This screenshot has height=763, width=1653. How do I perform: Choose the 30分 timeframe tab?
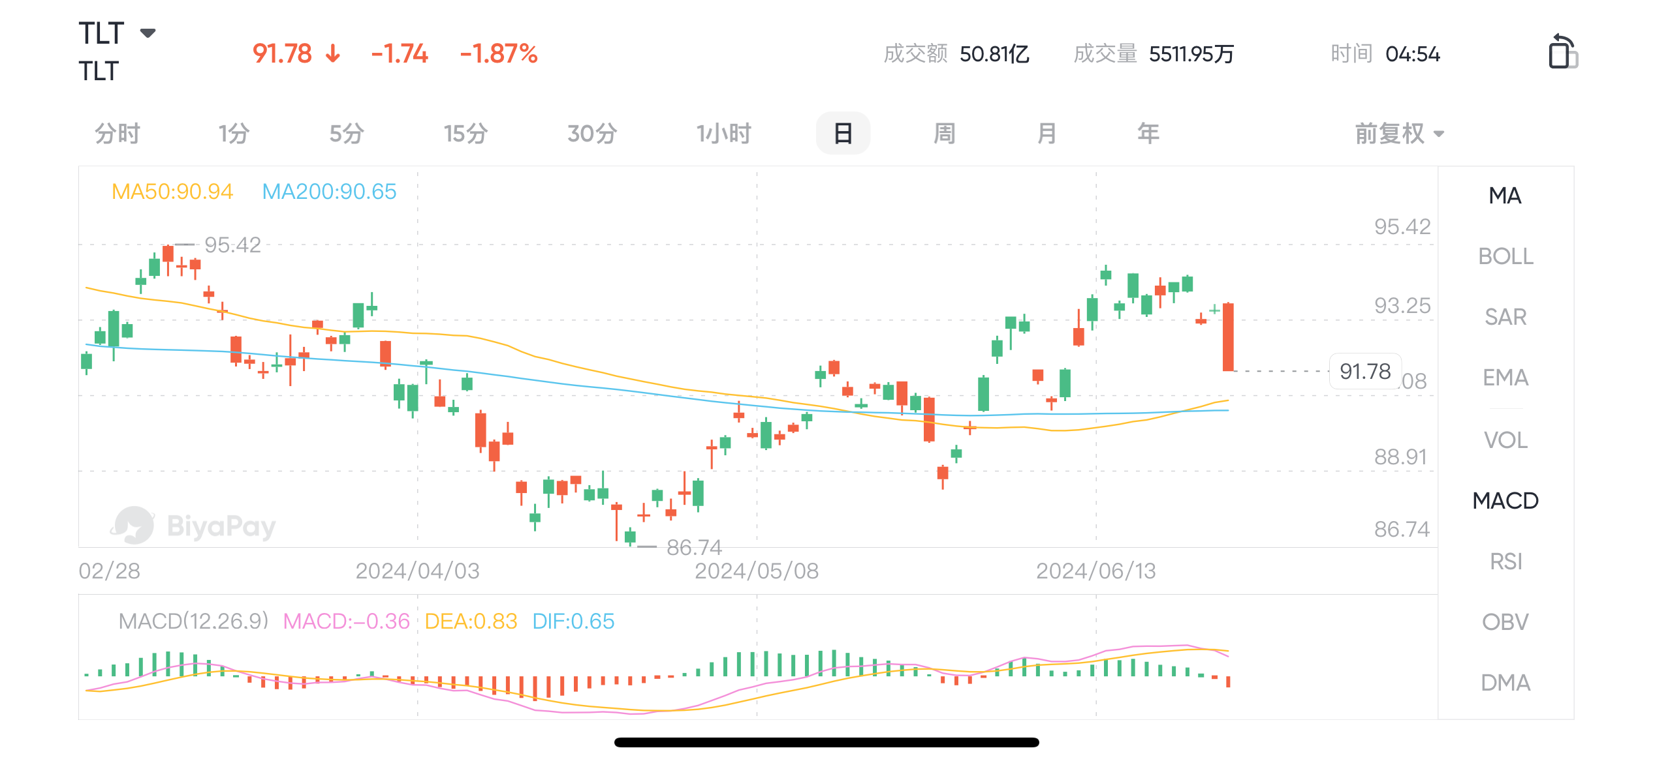(592, 134)
